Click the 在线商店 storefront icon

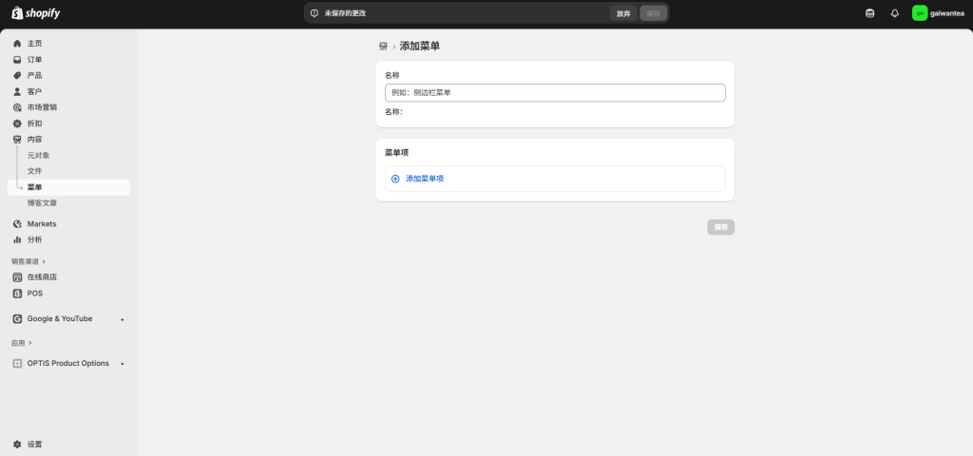[17, 277]
